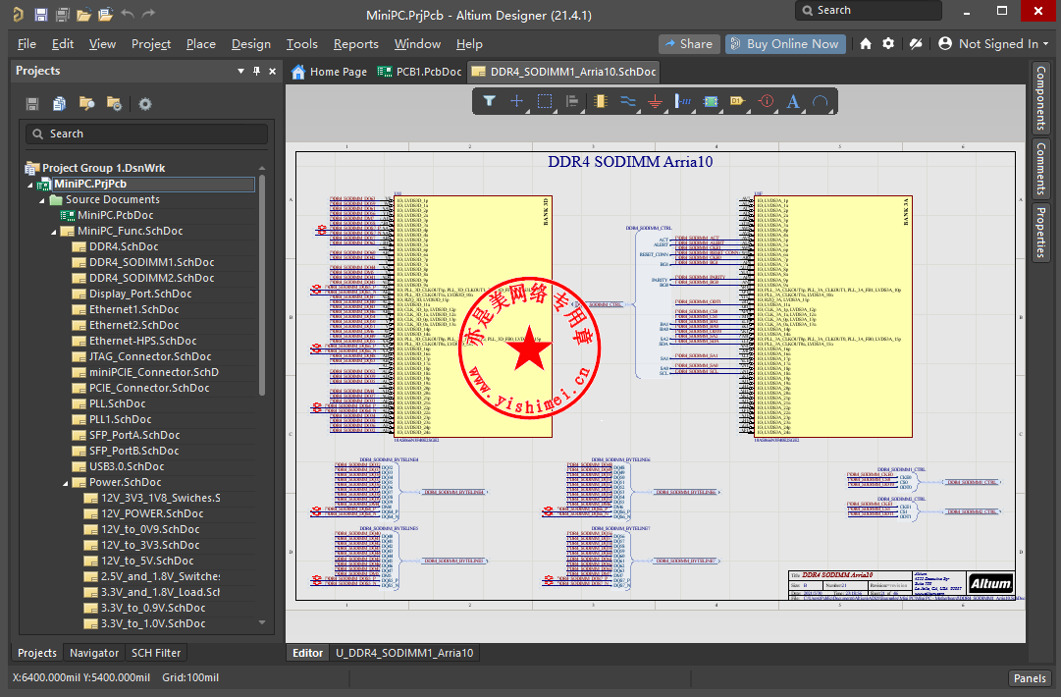This screenshot has width=1061, height=697.
Task: Close the Projects panel
Action: click(x=272, y=71)
